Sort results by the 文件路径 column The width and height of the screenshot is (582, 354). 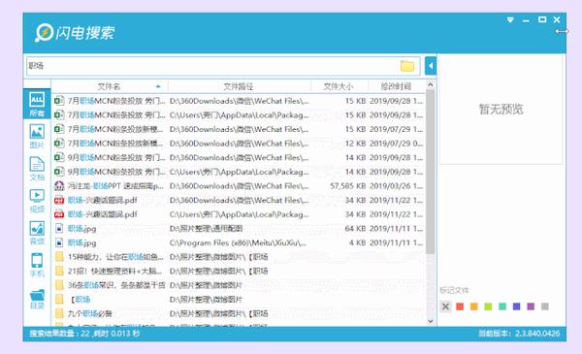point(239,86)
